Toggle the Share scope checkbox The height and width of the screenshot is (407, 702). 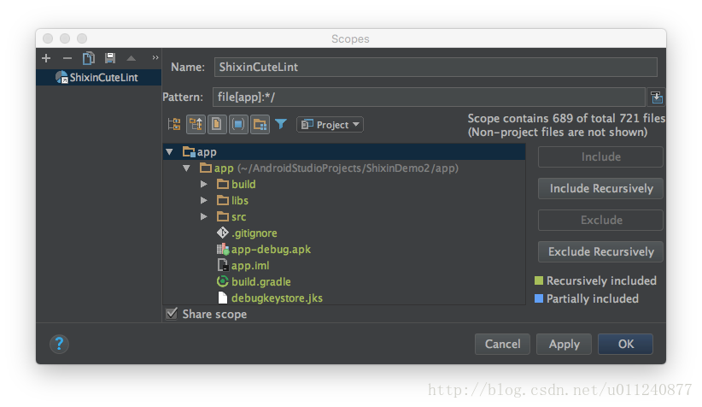pos(172,314)
